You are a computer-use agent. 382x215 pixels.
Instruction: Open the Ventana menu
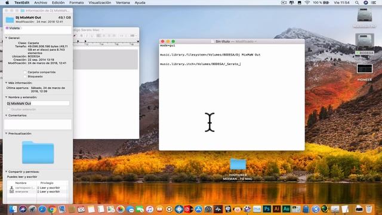(x=123, y=2)
